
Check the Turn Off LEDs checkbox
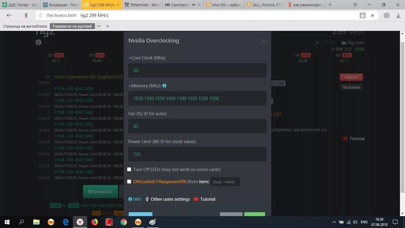[129, 170]
